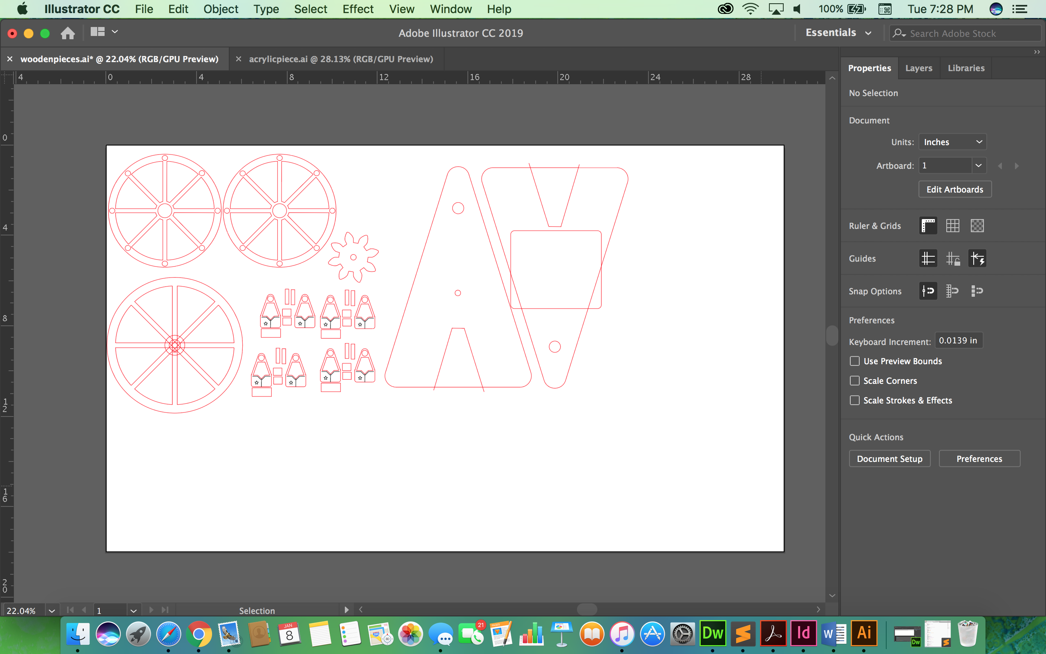Open Illustrator icon in the Dock
Screen dimensions: 1046x654
pos(864,633)
